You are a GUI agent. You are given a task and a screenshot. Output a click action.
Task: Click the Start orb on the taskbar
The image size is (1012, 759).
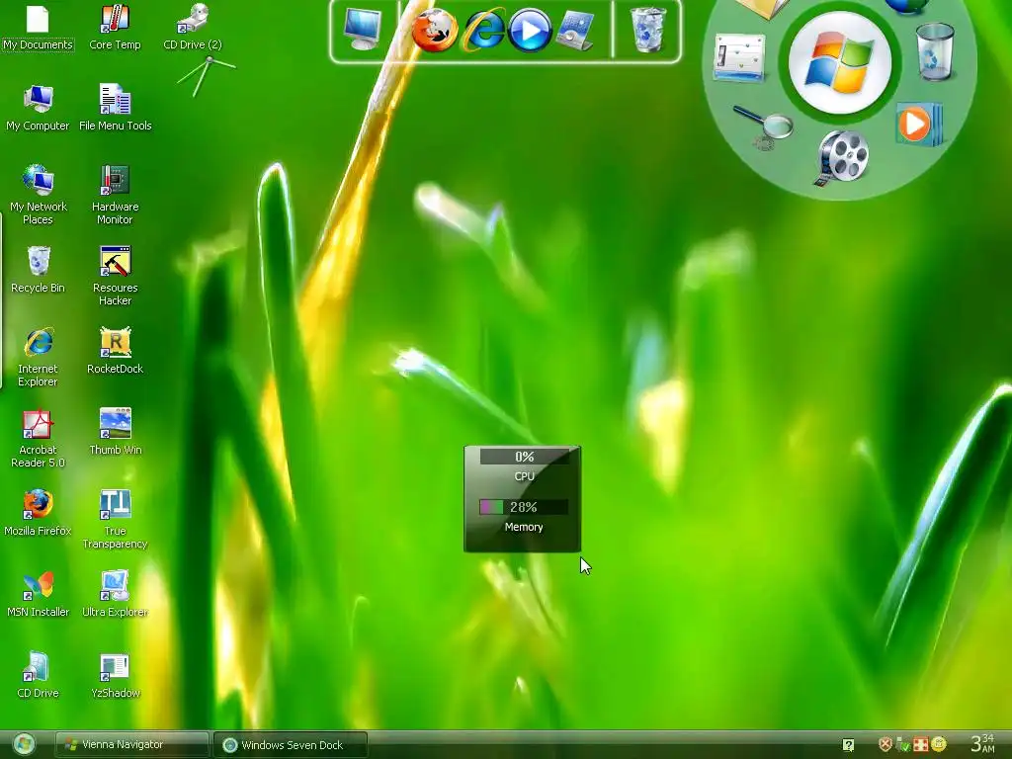tap(24, 745)
